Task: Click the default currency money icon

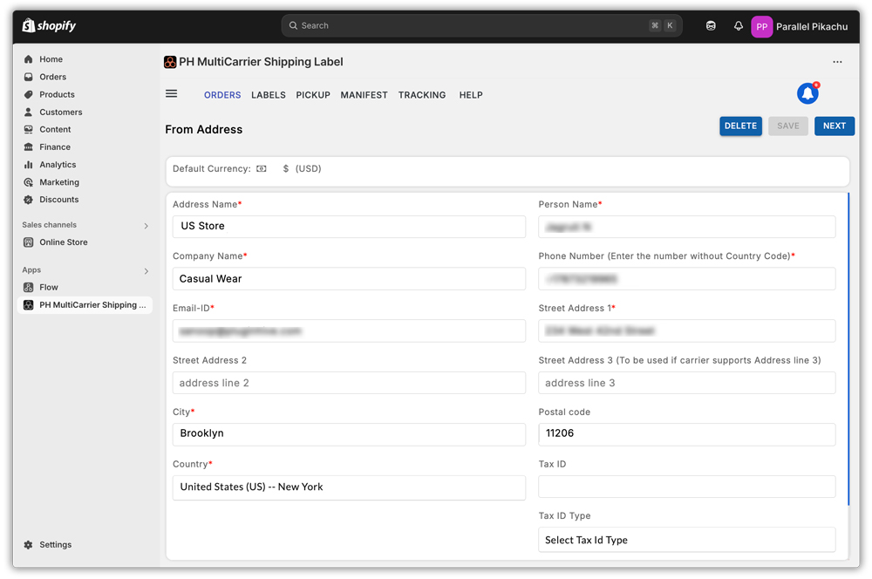Action: coord(262,168)
